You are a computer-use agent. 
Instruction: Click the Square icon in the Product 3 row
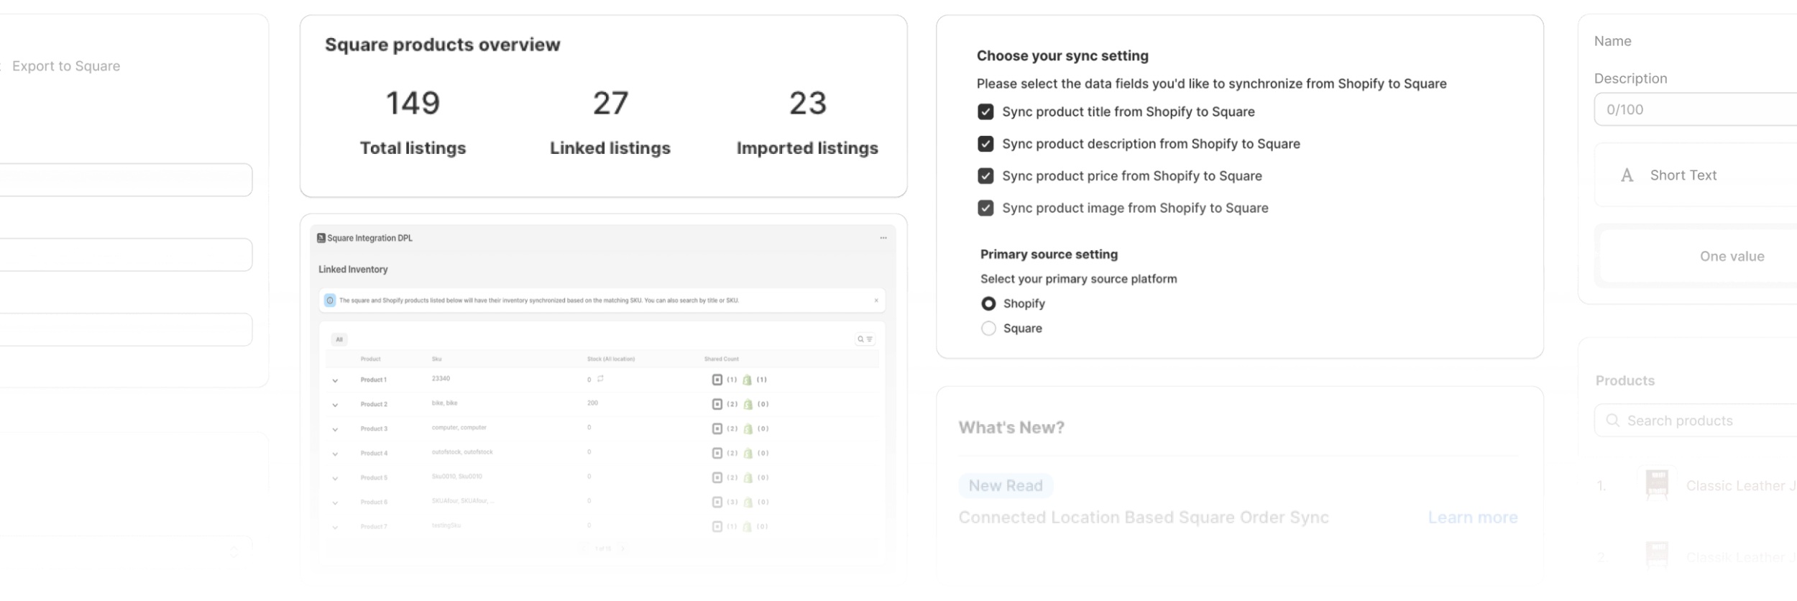pos(717,428)
